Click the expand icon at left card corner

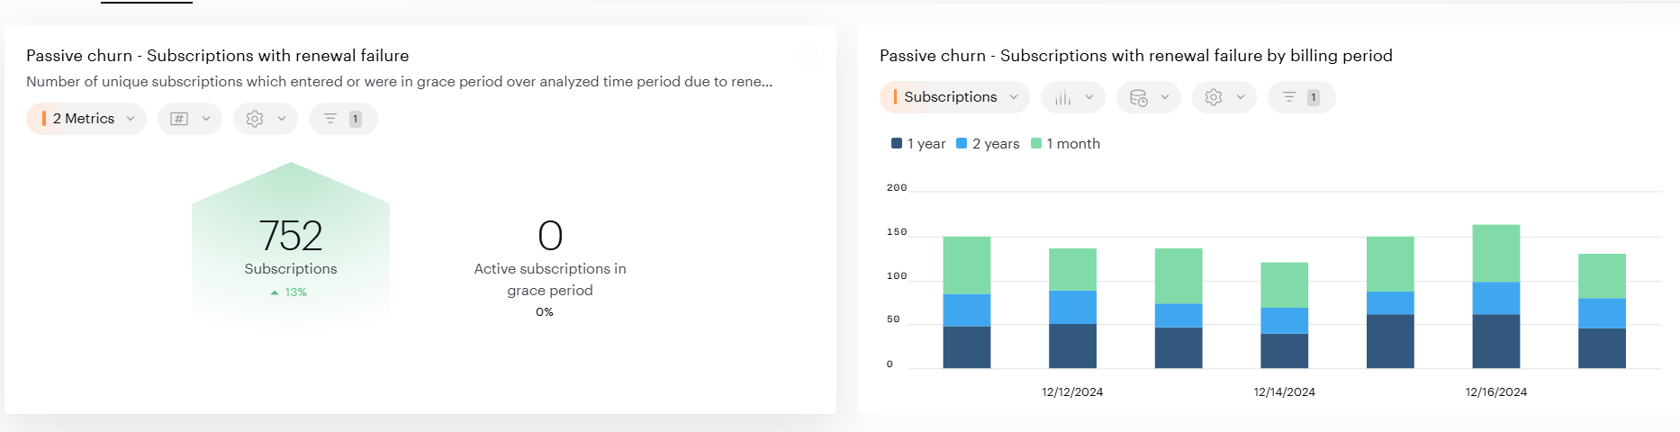(x=812, y=58)
